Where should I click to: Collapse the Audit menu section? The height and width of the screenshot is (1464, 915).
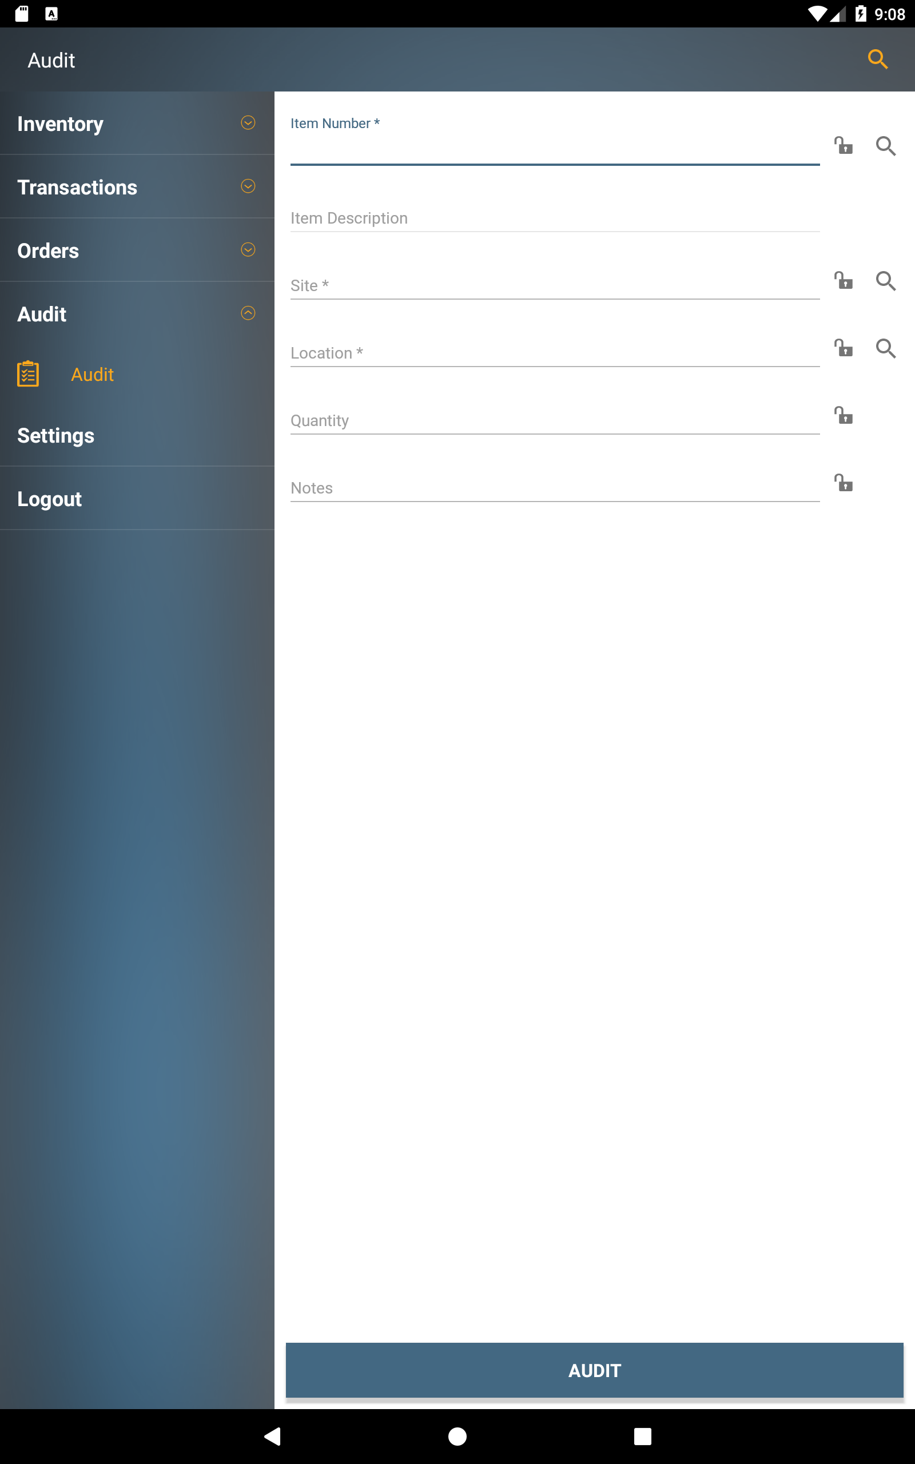click(137, 313)
